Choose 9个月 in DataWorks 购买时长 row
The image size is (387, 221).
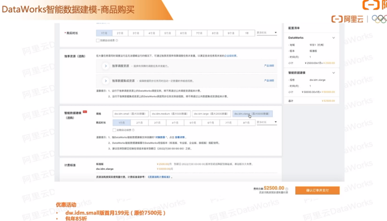pos(231,33)
